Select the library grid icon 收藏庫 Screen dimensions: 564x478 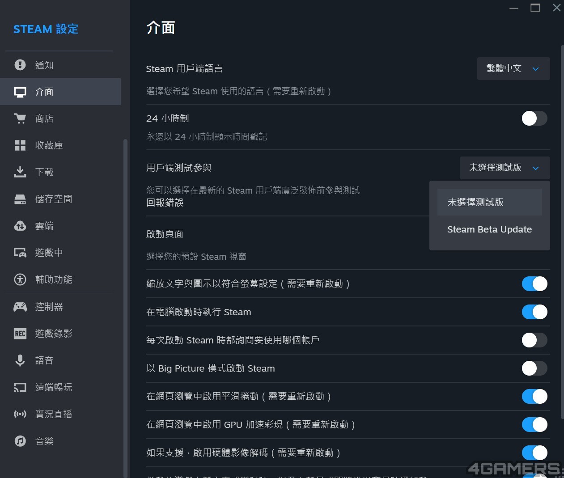pos(20,145)
